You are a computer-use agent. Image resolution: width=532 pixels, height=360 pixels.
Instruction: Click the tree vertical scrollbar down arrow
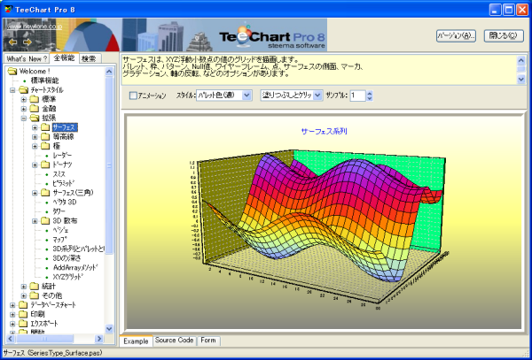(x=109, y=328)
